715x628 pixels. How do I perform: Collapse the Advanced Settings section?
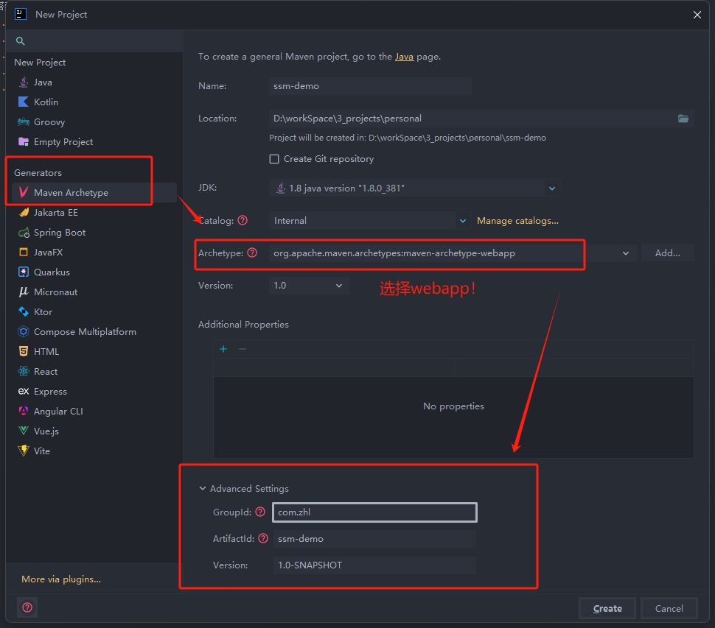pyautogui.click(x=203, y=489)
